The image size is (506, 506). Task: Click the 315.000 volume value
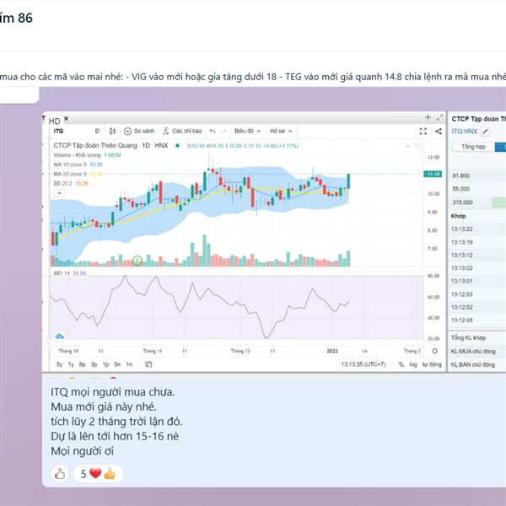pyautogui.click(x=462, y=202)
